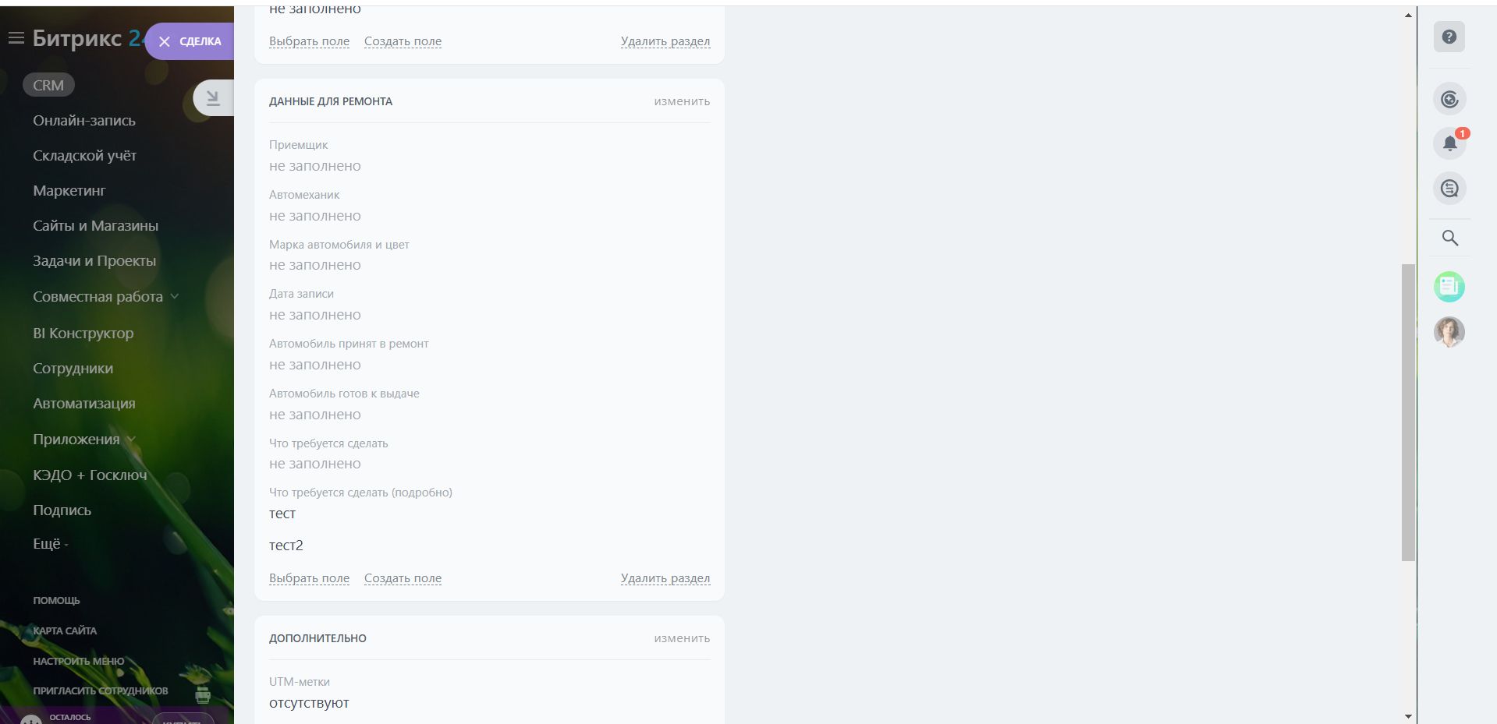Open КЭДО + Госключ item
Screen dimensions: 1497x724
[90, 475]
